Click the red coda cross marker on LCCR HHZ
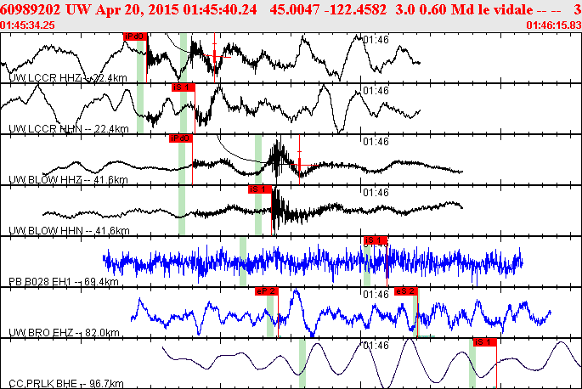 pos(215,56)
